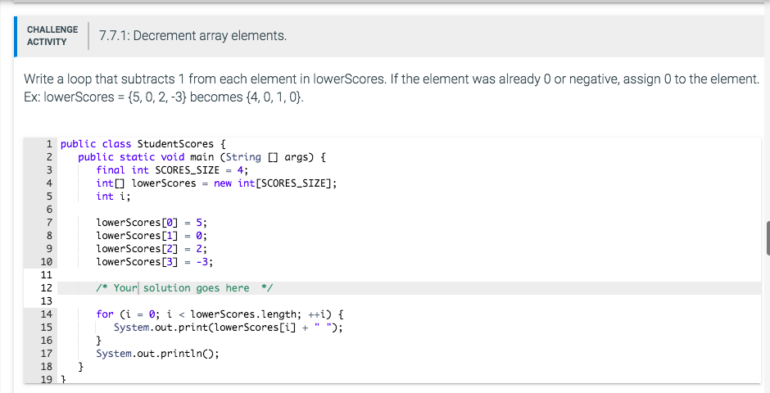The width and height of the screenshot is (770, 393).
Task: Click the empty line 13 in the editor
Action: pyautogui.click(x=409, y=301)
